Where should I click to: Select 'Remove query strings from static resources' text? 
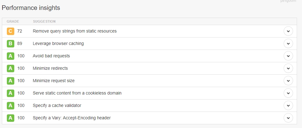pyautogui.click(x=75, y=31)
